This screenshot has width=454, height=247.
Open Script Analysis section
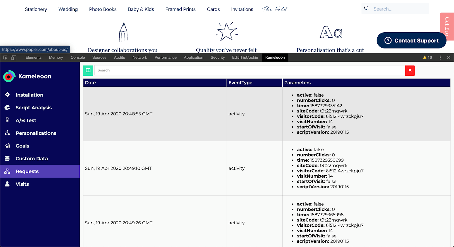(40, 107)
